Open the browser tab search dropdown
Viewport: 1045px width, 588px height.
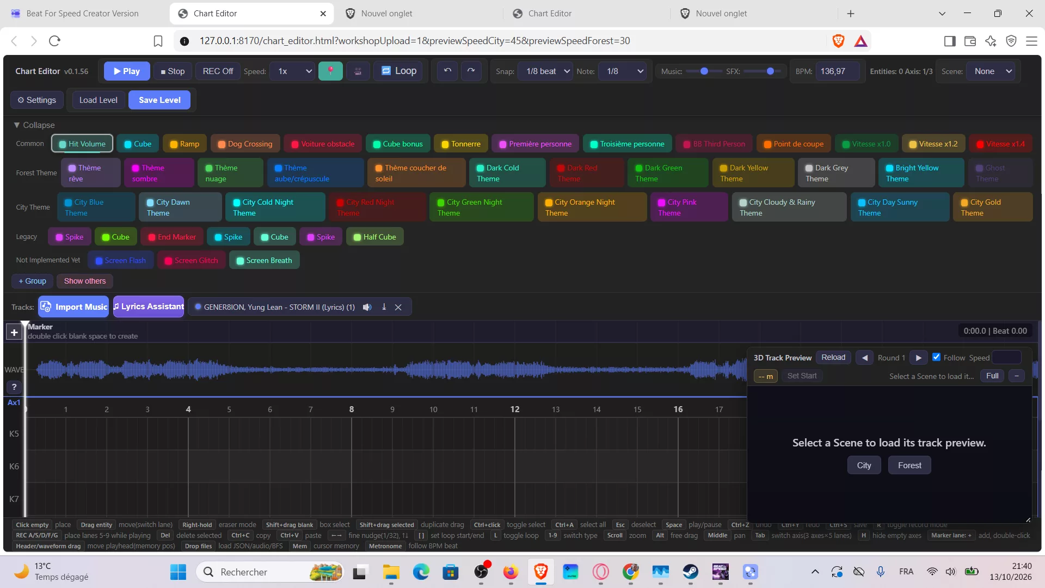[942, 14]
